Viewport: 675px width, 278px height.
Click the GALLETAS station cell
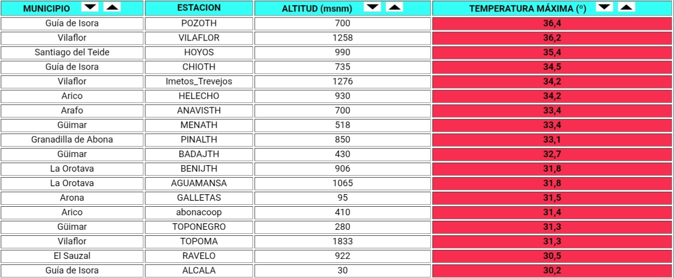(199, 198)
